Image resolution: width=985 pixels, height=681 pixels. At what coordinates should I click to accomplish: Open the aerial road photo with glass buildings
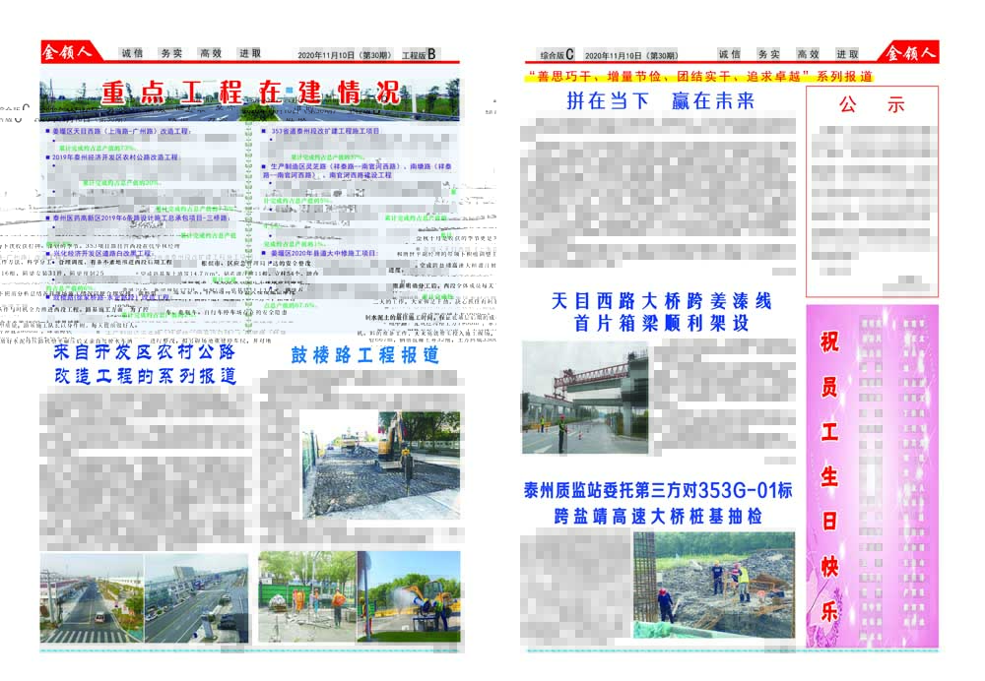coord(197,598)
